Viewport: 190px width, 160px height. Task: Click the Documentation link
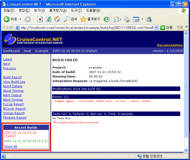tap(170, 45)
